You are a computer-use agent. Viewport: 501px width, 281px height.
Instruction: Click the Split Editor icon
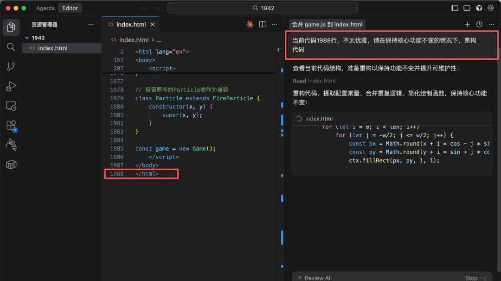[262, 24]
